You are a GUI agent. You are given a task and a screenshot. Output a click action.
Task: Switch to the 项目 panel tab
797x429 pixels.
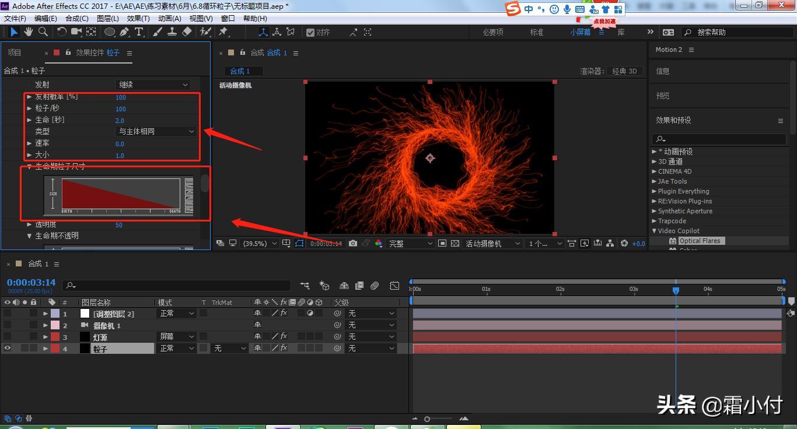[15, 53]
